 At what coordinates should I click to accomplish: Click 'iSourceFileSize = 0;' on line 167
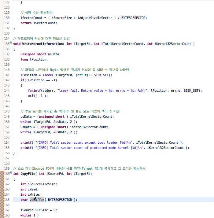click(x=39, y=210)
